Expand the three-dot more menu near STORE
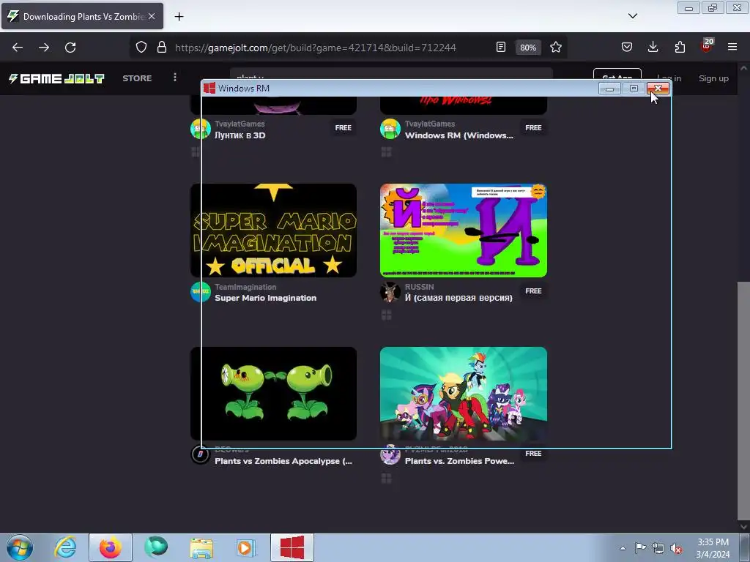This screenshot has width=750, height=562. pyautogui.click(x=175, y=78)
